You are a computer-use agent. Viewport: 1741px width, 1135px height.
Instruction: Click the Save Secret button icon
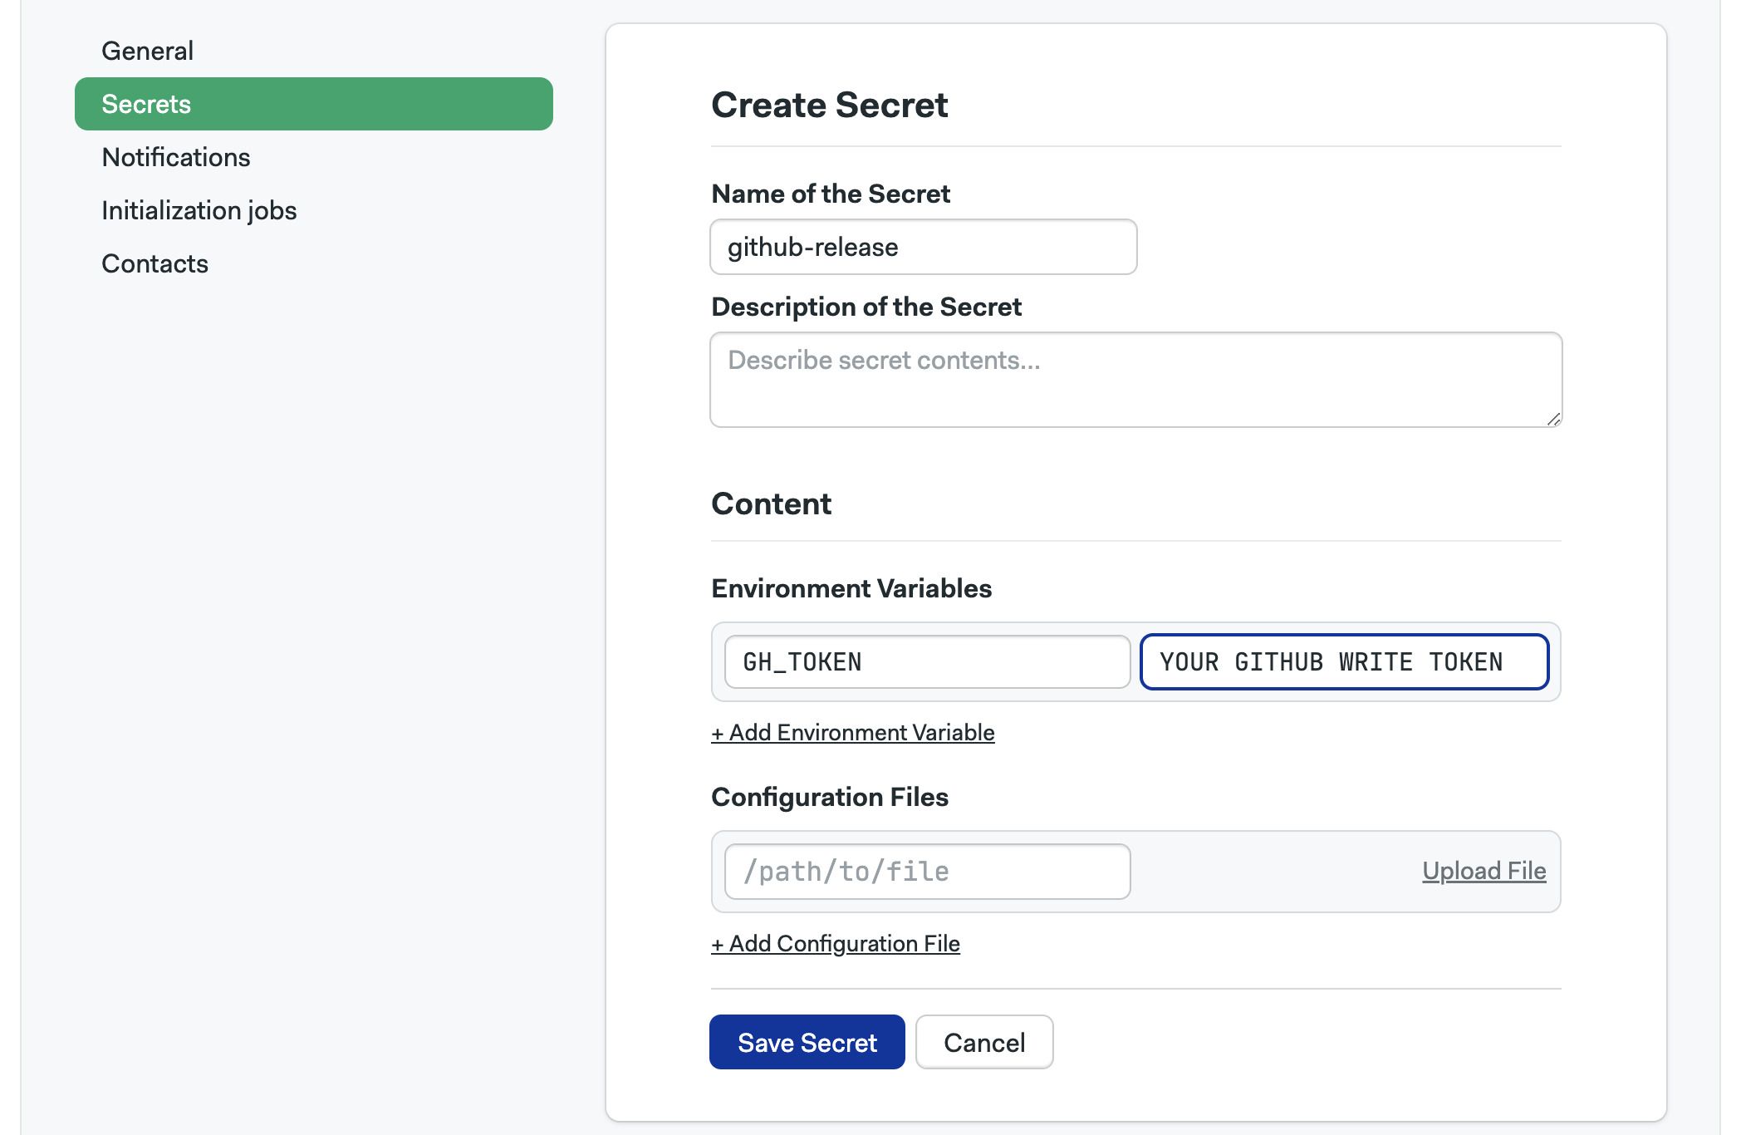click(807, 1041)
